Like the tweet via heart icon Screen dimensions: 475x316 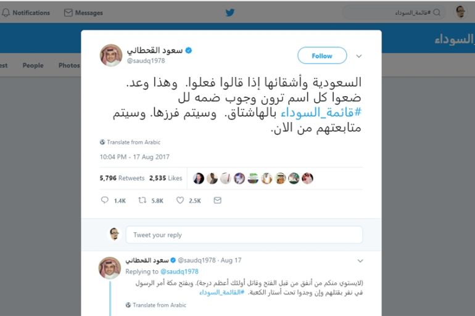click(180, 200)
